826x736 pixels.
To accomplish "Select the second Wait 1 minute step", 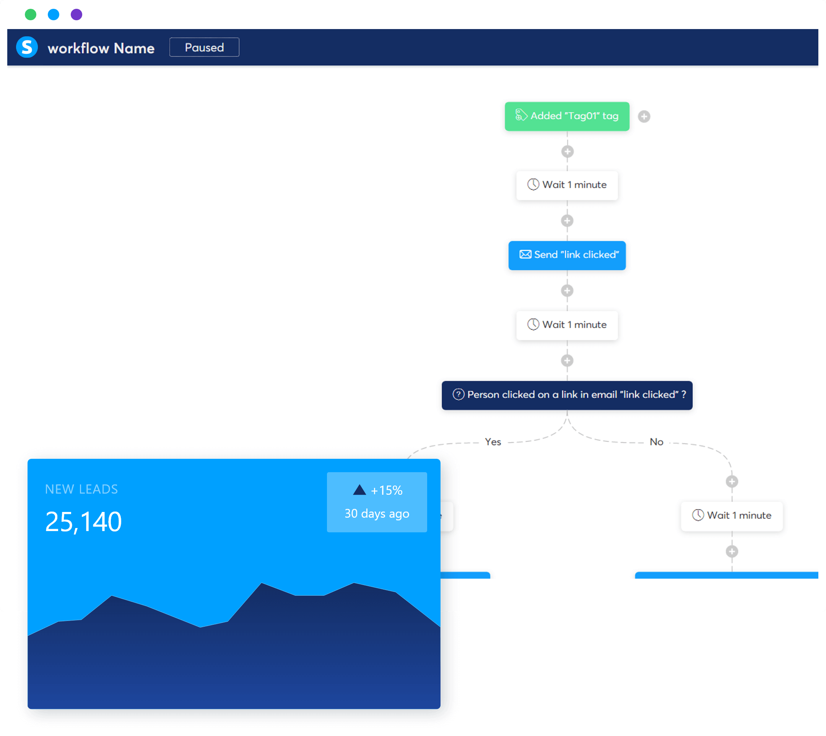I will [566, 325].
